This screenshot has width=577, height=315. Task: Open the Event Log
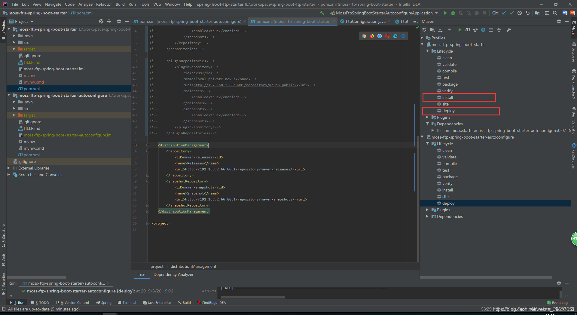557,303
